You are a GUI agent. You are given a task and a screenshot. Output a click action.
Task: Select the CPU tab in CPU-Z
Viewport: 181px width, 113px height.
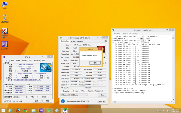click(x=6, y=60)
